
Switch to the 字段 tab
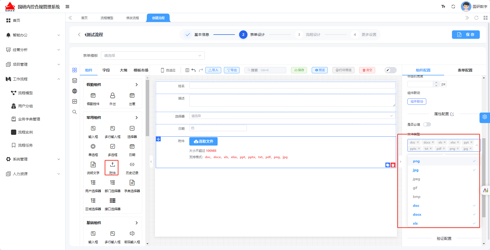point(106,70)
